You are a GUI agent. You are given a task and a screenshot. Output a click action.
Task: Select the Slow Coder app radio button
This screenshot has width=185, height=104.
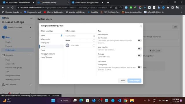tap(94, 45)
